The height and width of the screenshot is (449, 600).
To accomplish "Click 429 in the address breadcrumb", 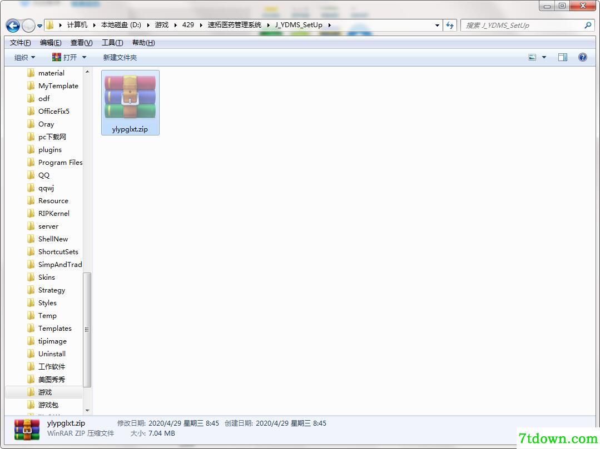I will [188, 25].
